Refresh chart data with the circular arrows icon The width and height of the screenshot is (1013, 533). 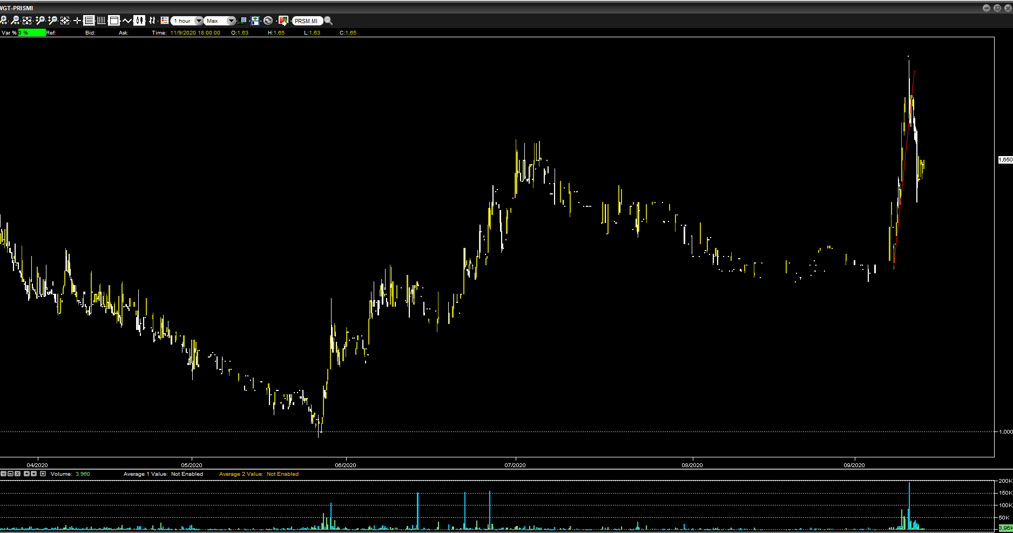click(x=268, y=21)
